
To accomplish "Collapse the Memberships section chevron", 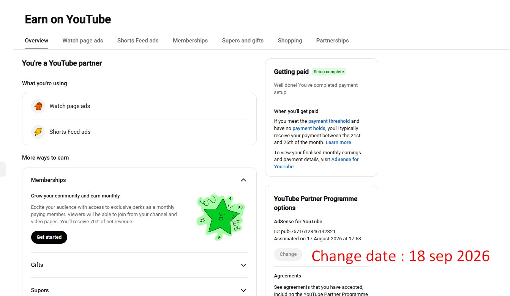I will tap(243, 180).
